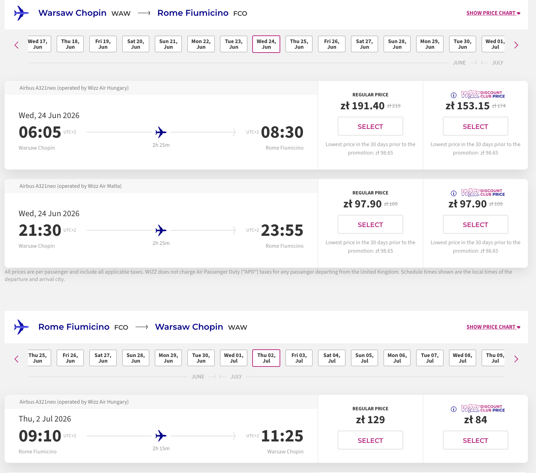Select discount club zł 84 return fare
This screenshot has height=473, width=536.
tap(475, 440)
